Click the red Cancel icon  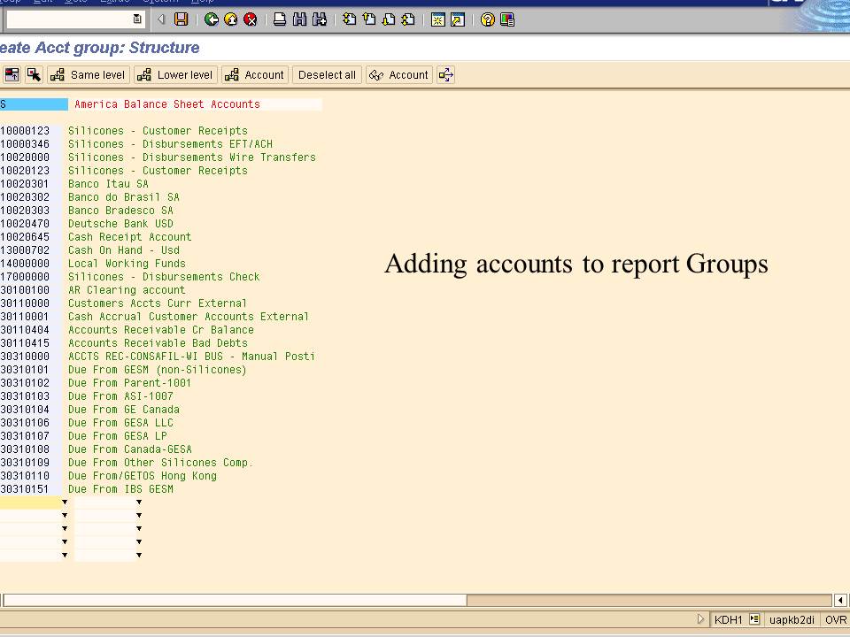click(x=251, y=19)
